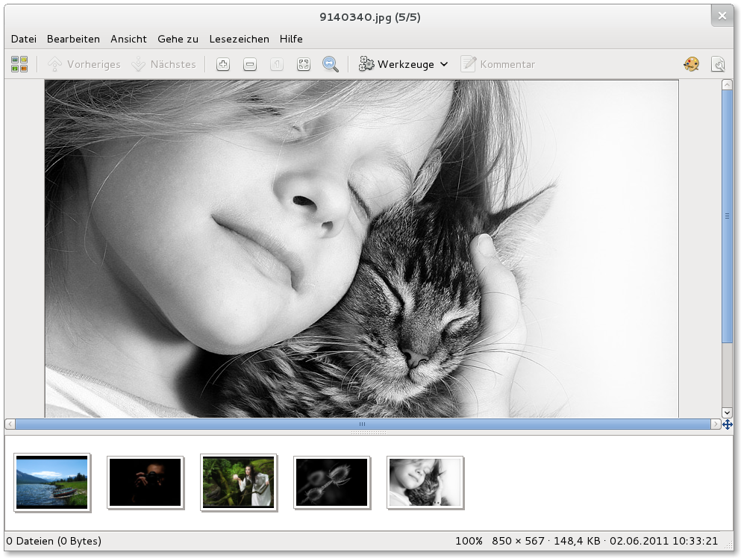Viewport: 741px width, 558px height.
Task: Open the browser view grid icon
Action: (x=19, y=64)
